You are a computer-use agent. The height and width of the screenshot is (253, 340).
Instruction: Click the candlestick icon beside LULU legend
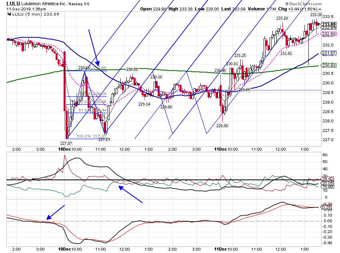[9, 14]
